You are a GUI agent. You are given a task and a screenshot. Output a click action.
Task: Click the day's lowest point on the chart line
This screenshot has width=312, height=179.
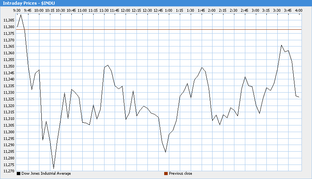(x=53, y=168)
